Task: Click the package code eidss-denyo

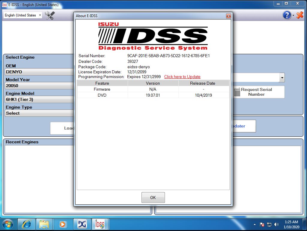Action: (x=139, y=67)
